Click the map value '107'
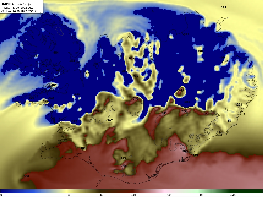The height and width of the screenshot is (197, 263). (x=110, y=120)
